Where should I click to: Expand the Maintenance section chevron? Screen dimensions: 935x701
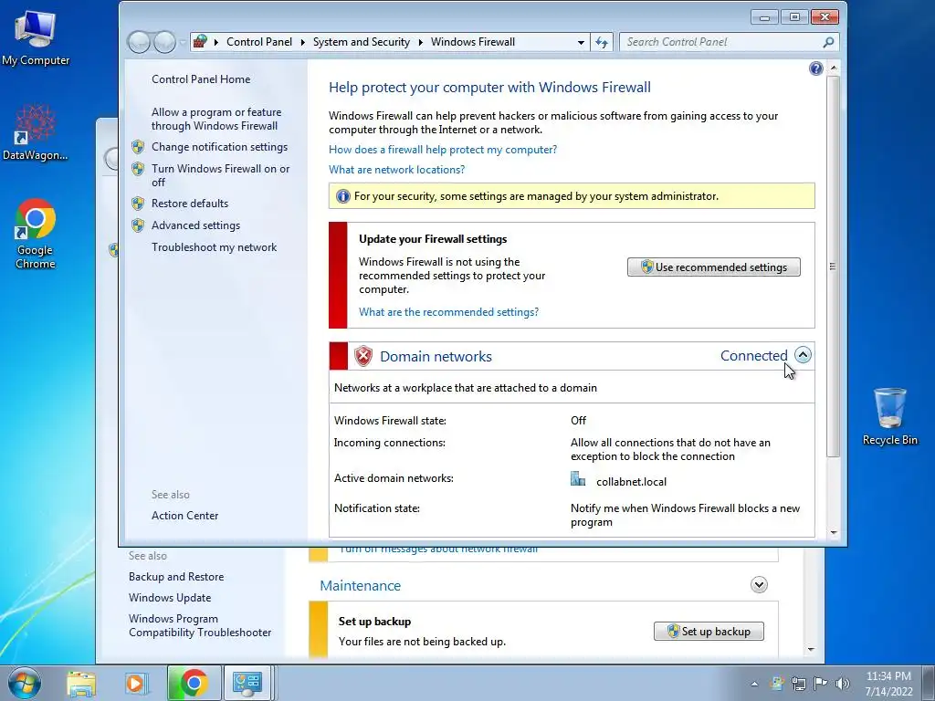point(759,585)
